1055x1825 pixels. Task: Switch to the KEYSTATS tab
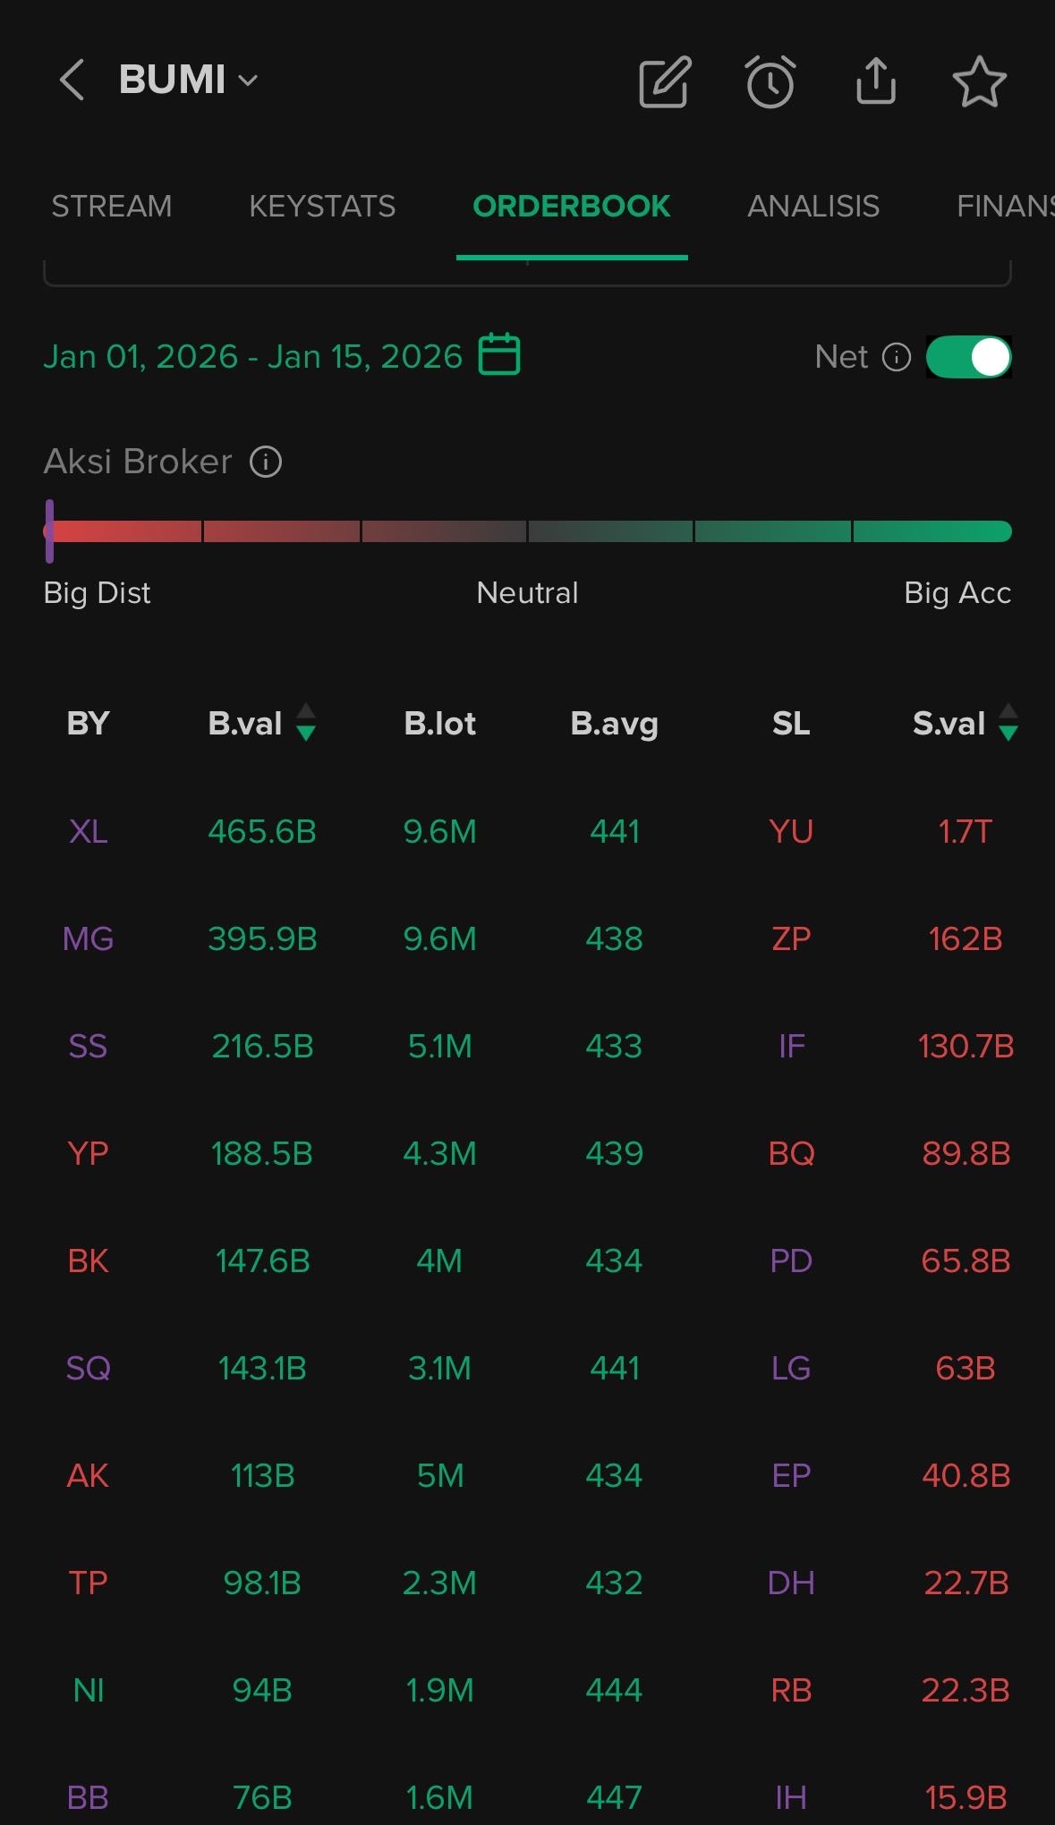tap(322, 207)
